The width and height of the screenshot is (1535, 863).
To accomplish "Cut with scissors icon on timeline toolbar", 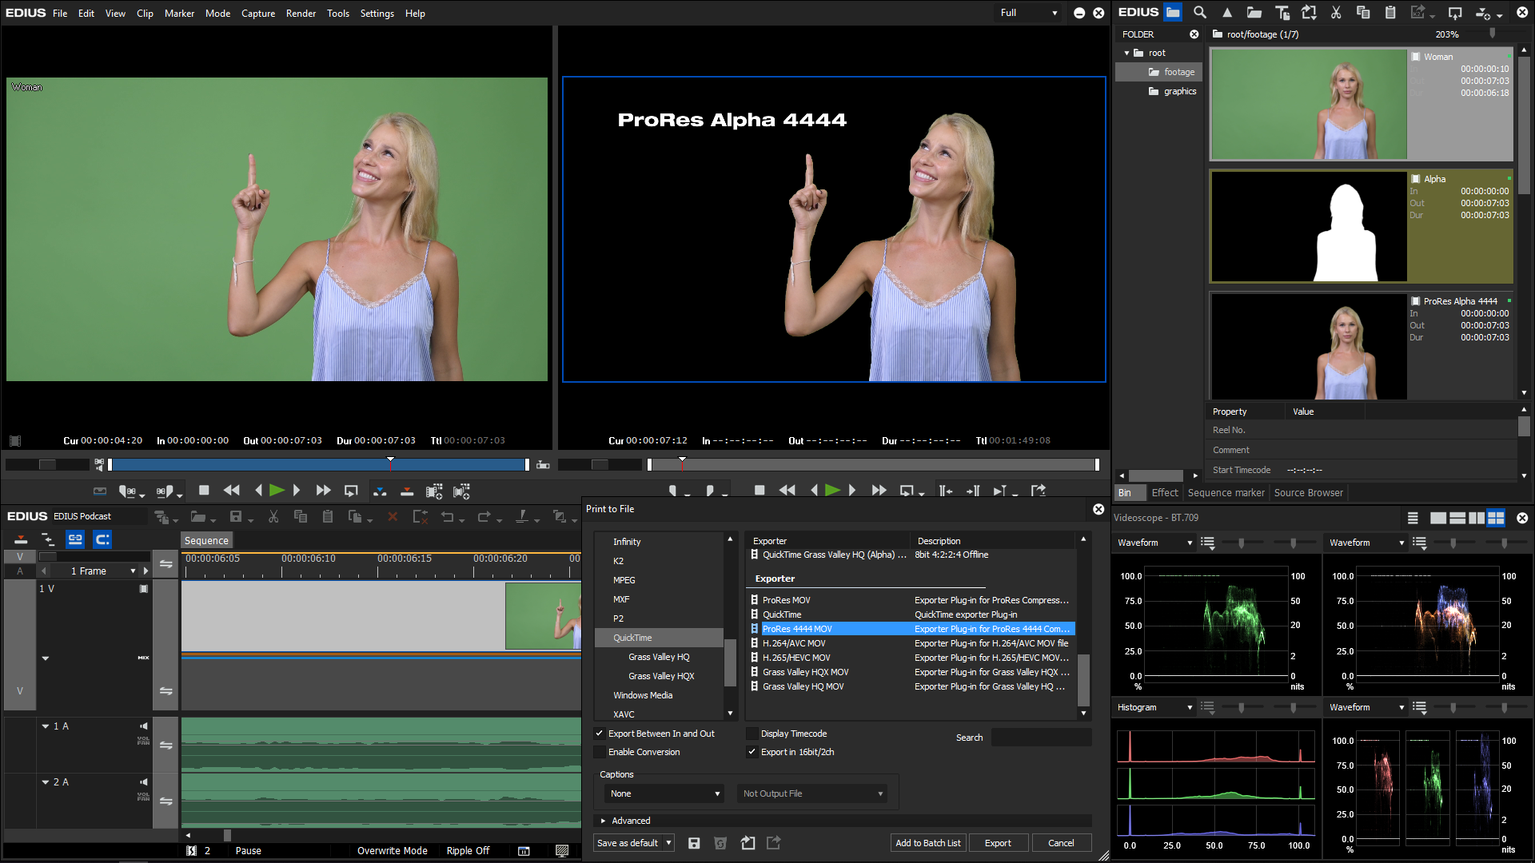I will (x=273, y=517).
